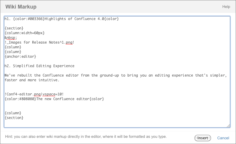The image size is (236, 144).
Task: Click the Conf4-editor.png image markup line
Action: (x=34, y=94)
